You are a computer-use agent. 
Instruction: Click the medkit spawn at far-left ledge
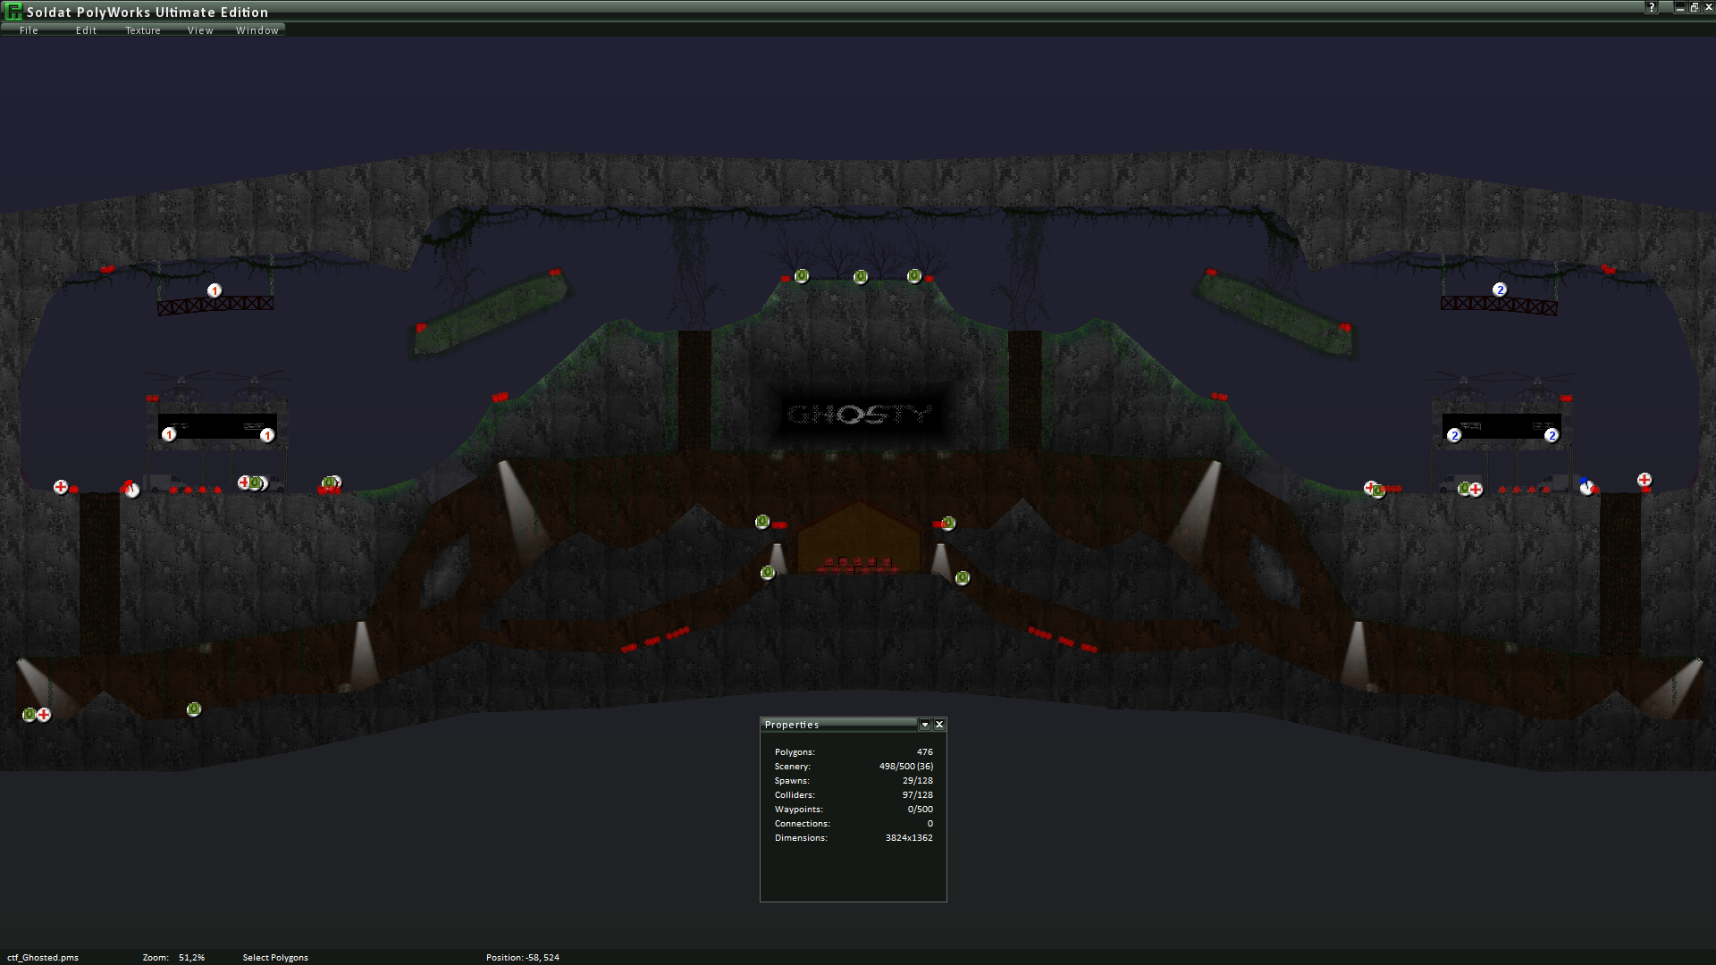pyautogui.click(x=61, y=487)
